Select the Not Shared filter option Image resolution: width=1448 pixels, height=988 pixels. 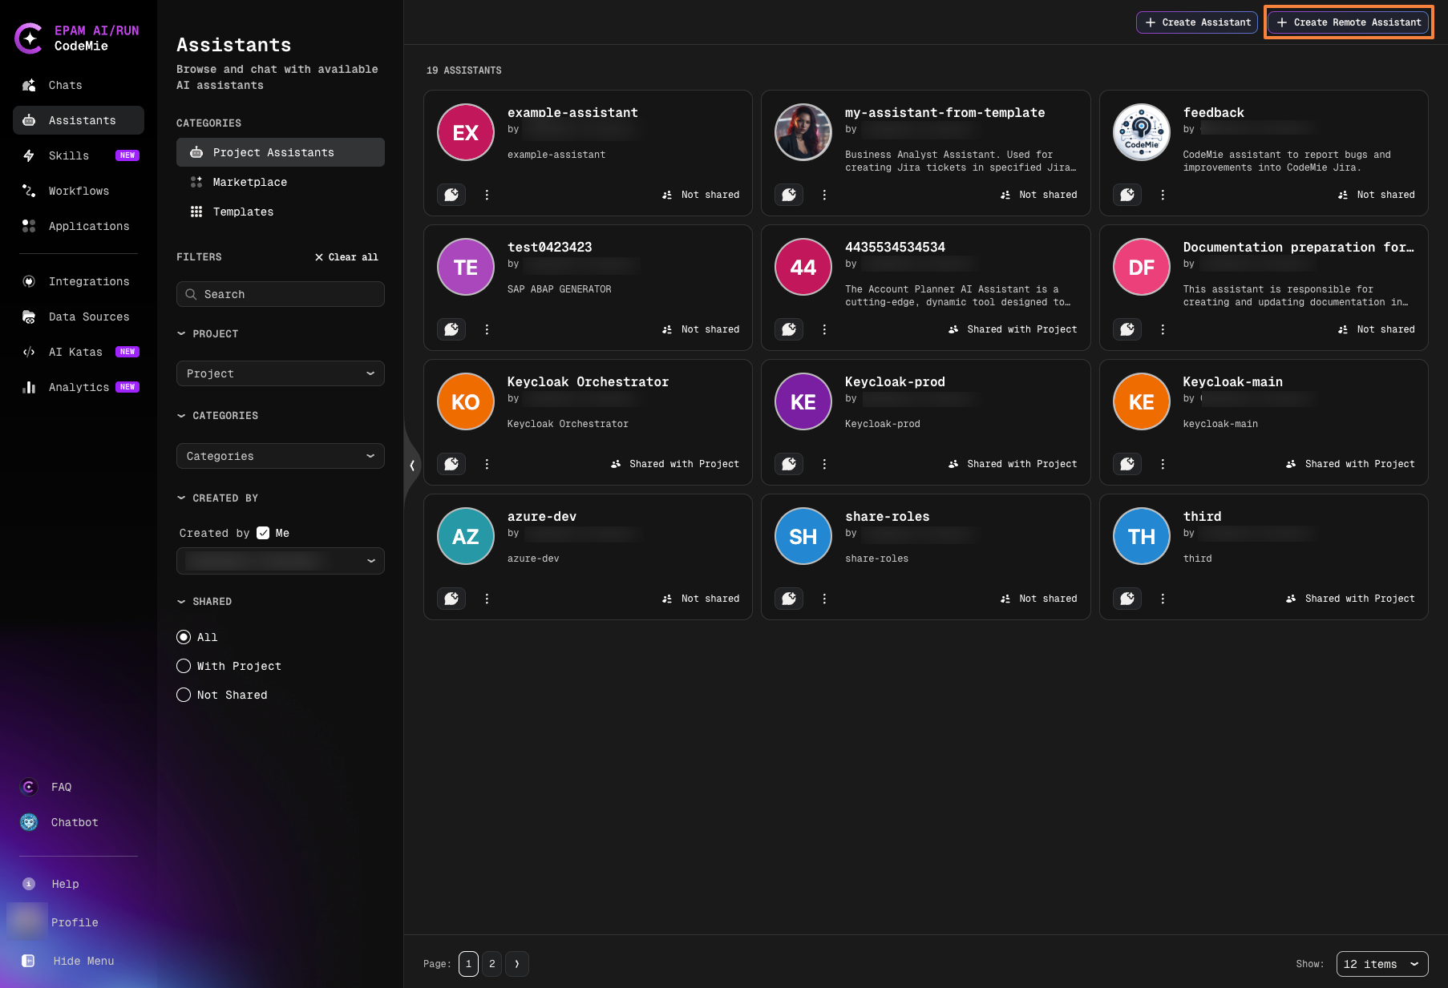[x=184, y=695]
